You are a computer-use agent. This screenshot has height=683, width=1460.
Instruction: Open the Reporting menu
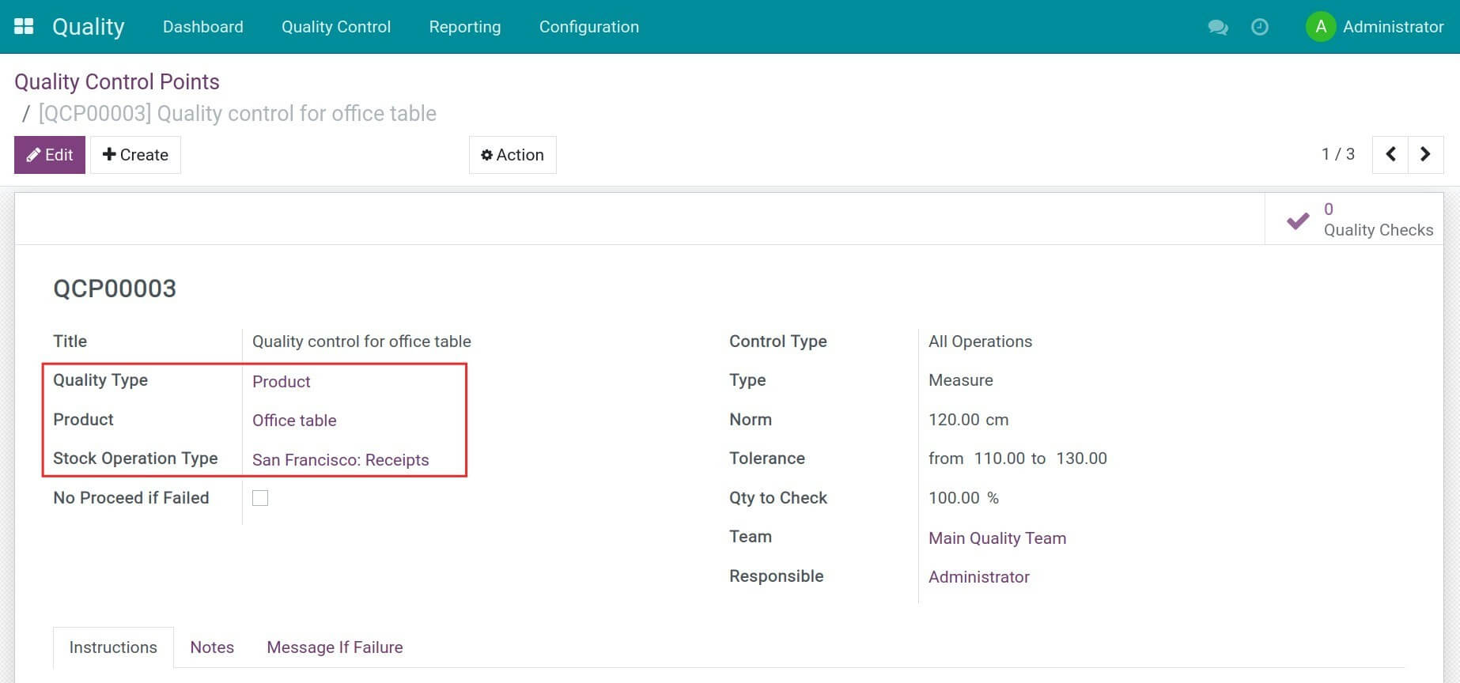click(x=464, y=27)
